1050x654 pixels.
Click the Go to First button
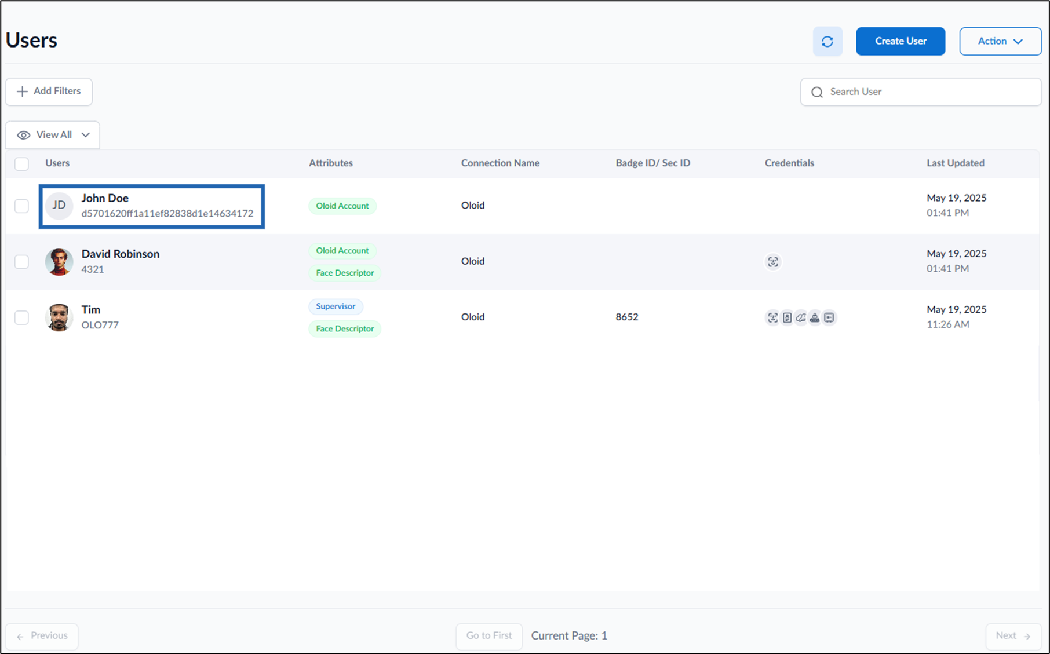click(489, 636)
